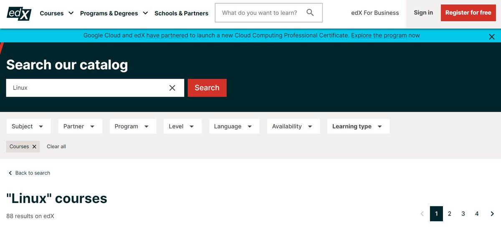This screenshot has height=230, width=501.
Task: Open the Level filter dropdown
Action: [182, 126]
